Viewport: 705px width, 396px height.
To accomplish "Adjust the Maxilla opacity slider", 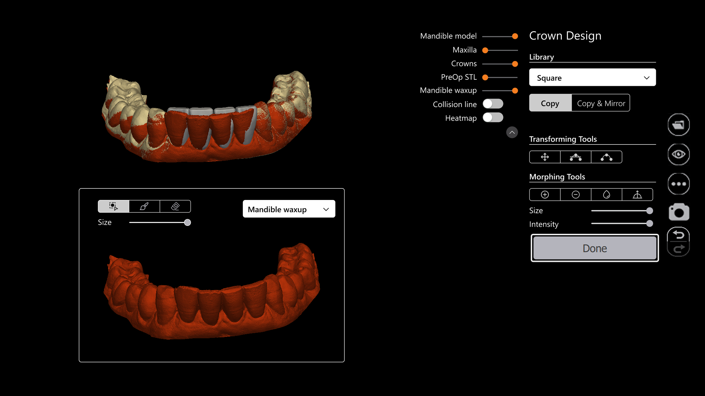I will [485, 50].
